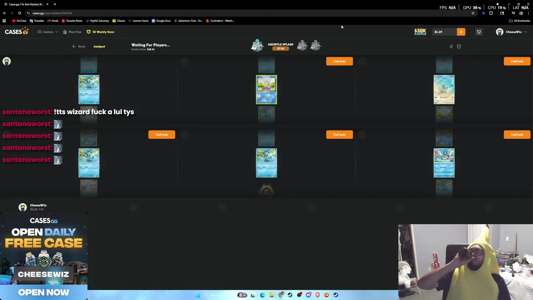Select the second greyed-out case icon
The width and height of the screenshot is (533, 300).
click(316, 45)
